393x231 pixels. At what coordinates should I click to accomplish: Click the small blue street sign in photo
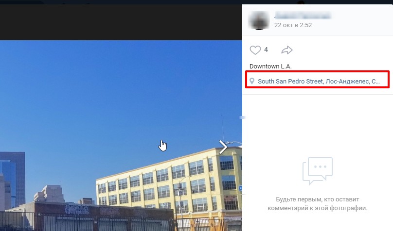click(x=241, y=188)
